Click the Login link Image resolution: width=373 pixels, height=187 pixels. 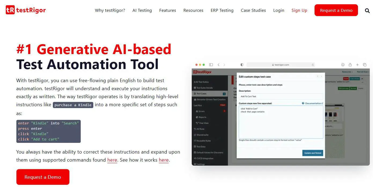279,10
